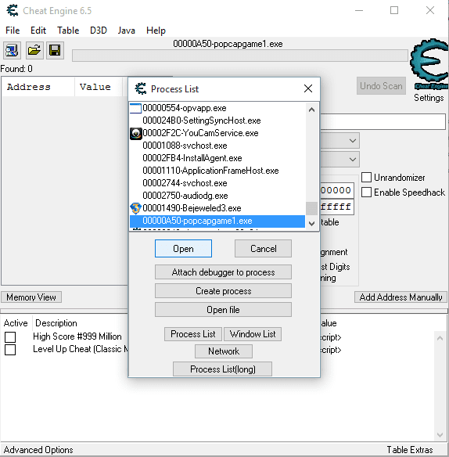Viewport: 449px width, 457px height.
Task: Expand the upper dropdown behind the dialog
Action: click(x=353, y=141)
